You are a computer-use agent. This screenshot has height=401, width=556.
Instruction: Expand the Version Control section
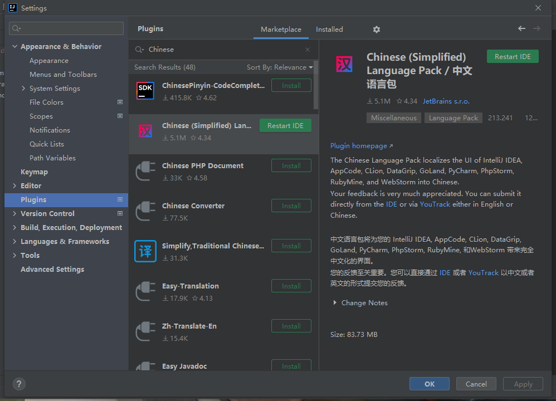(14, 213)
